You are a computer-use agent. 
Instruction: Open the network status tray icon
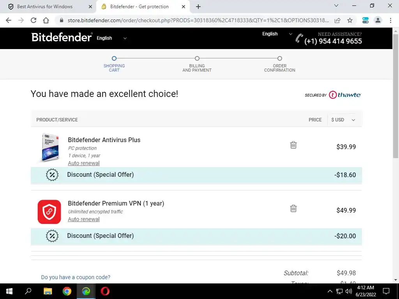(339, 291)
